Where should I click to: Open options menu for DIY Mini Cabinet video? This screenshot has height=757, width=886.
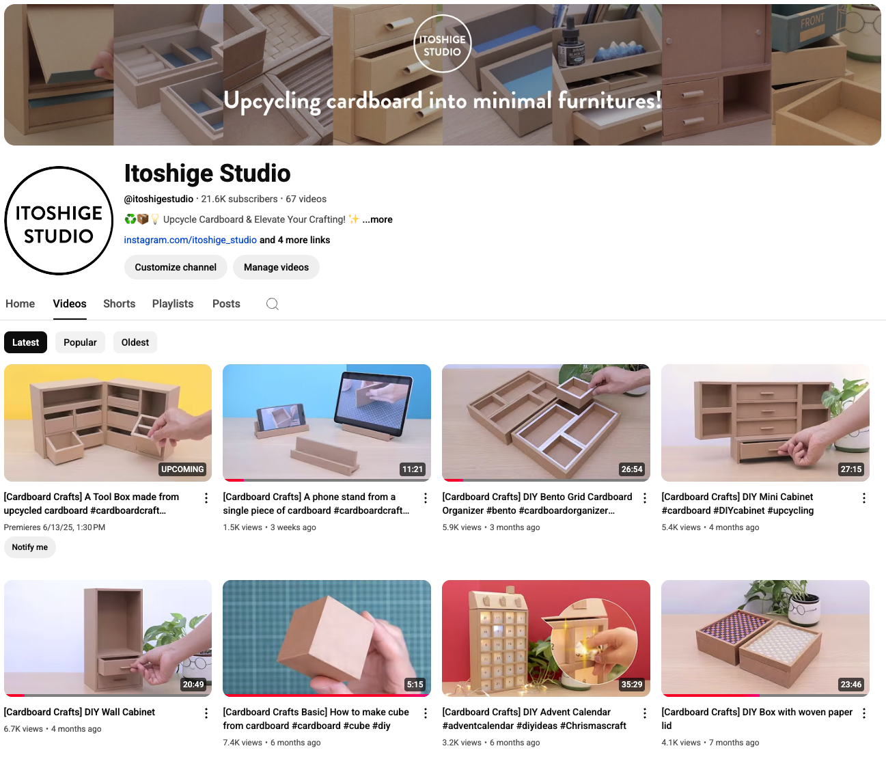tap(864, 498)
